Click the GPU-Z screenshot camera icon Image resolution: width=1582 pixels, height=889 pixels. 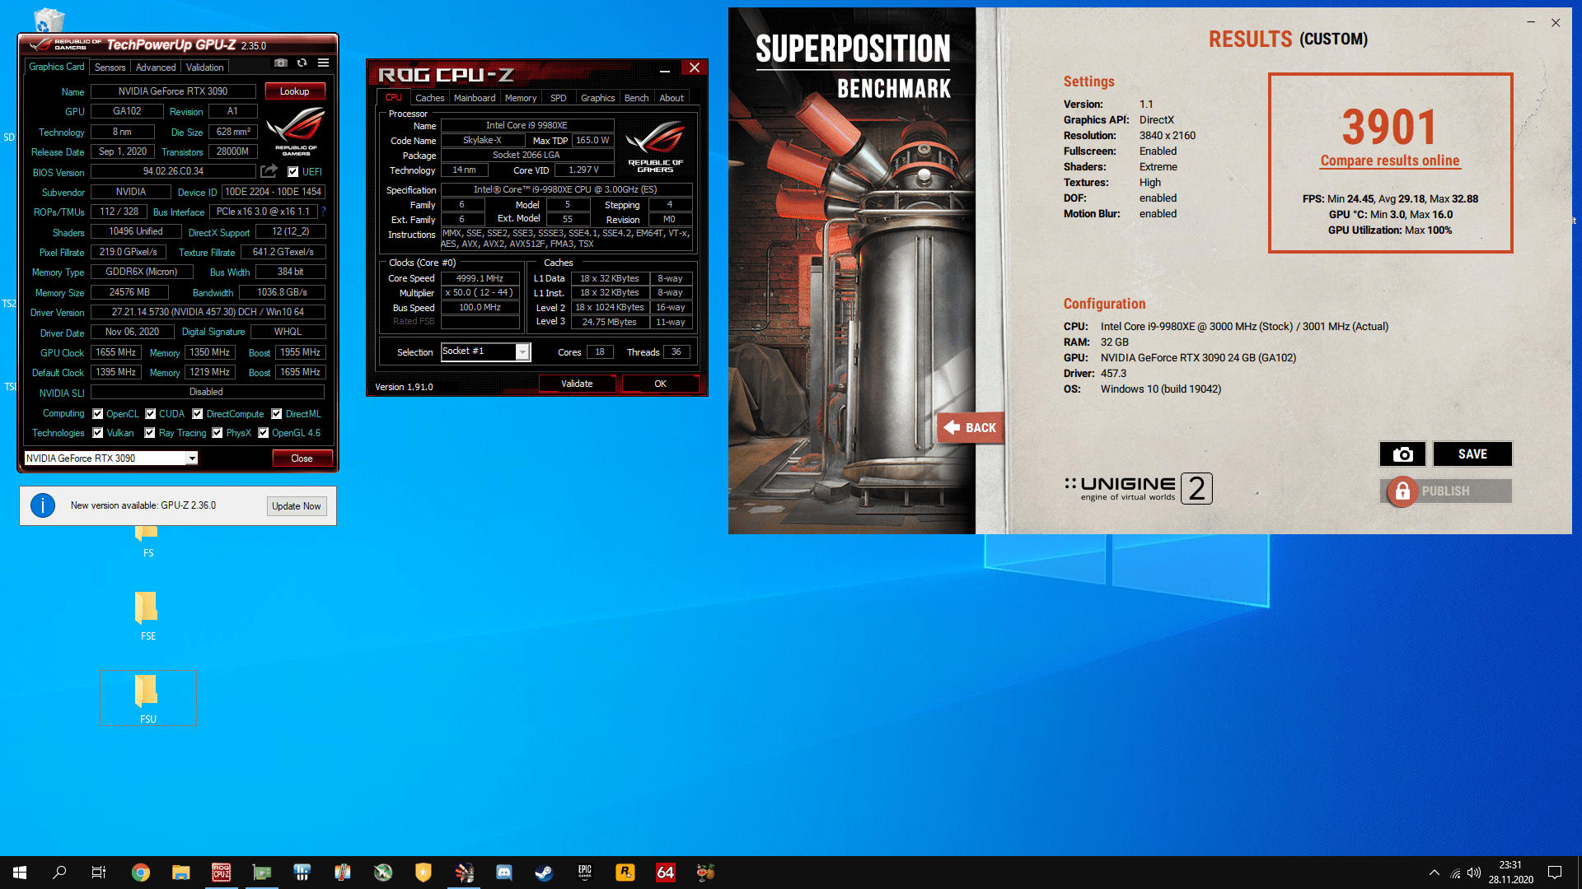[281, 63]
